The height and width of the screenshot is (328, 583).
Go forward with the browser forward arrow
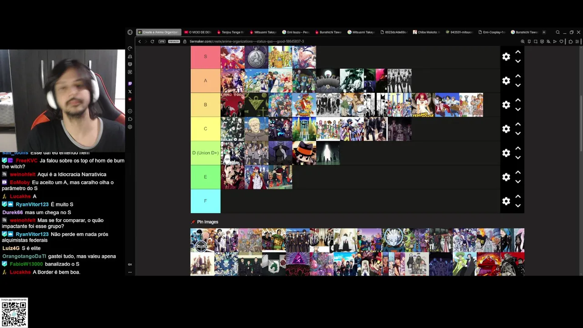[x=146, y=41]
